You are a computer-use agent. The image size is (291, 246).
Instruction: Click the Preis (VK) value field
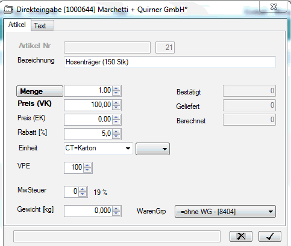89,105
